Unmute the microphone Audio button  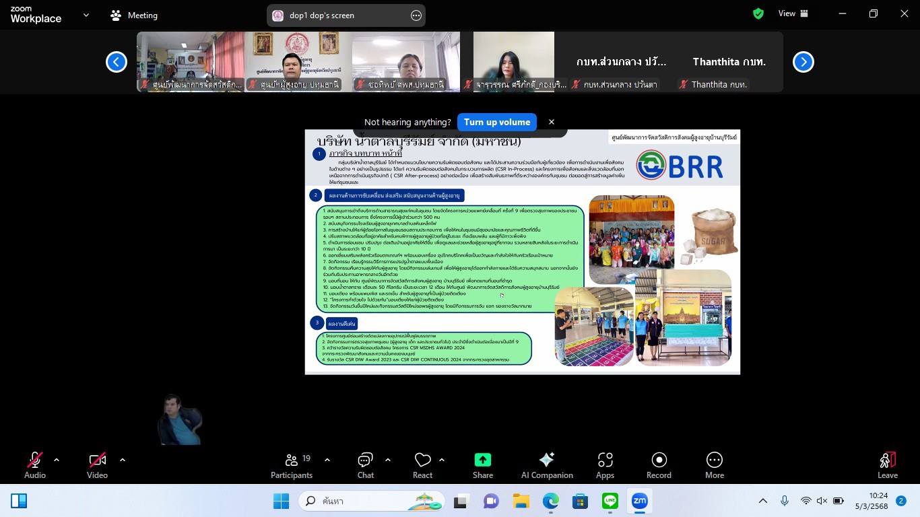(35, 465)
